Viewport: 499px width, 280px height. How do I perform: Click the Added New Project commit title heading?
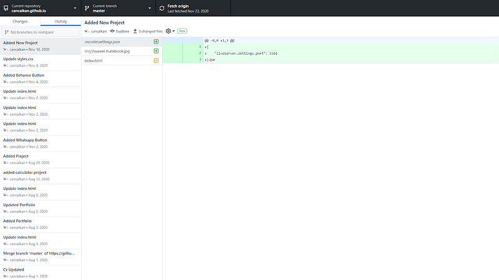[x=104, y=22]
